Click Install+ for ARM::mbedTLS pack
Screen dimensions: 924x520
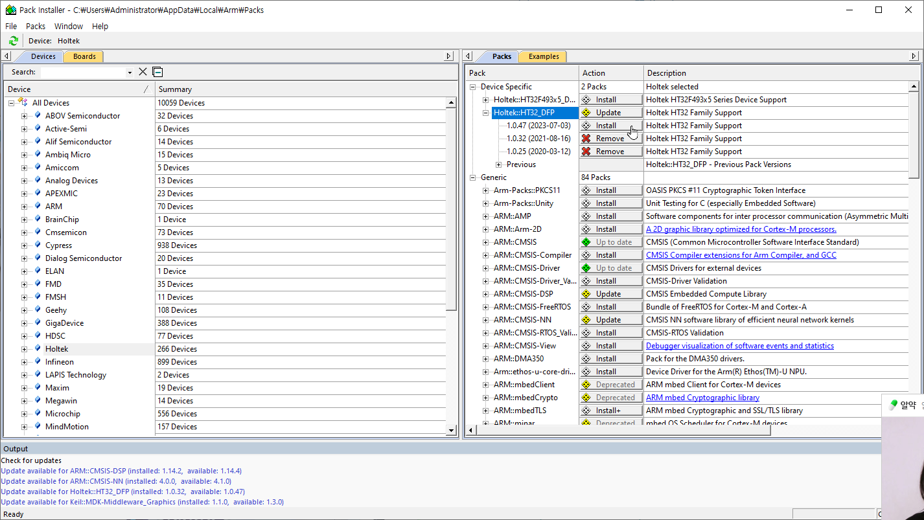pos(611,411)
